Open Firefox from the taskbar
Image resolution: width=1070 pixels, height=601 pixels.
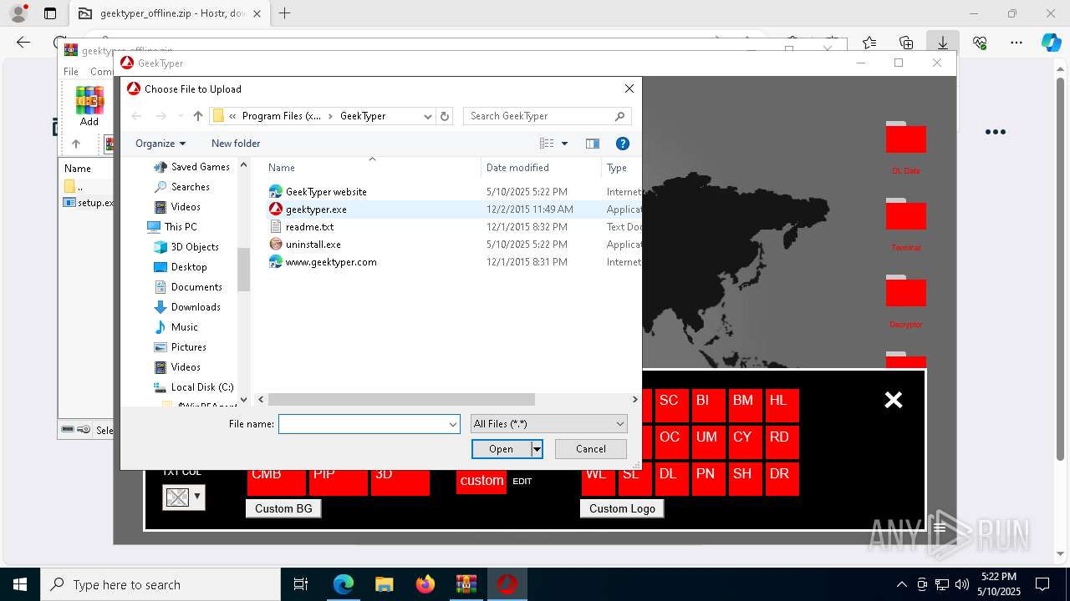click(425, 584)
